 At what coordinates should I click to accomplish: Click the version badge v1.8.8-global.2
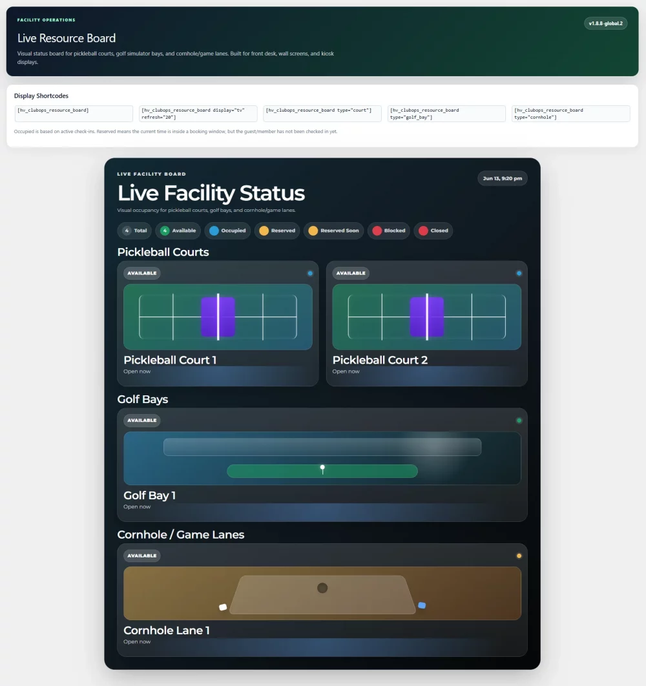605,23
